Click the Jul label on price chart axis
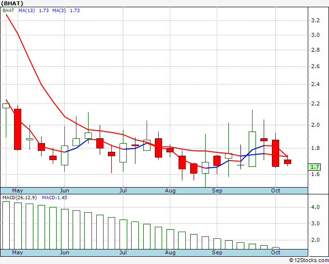This screenshot has height=264, width=329. coord(123,191)
